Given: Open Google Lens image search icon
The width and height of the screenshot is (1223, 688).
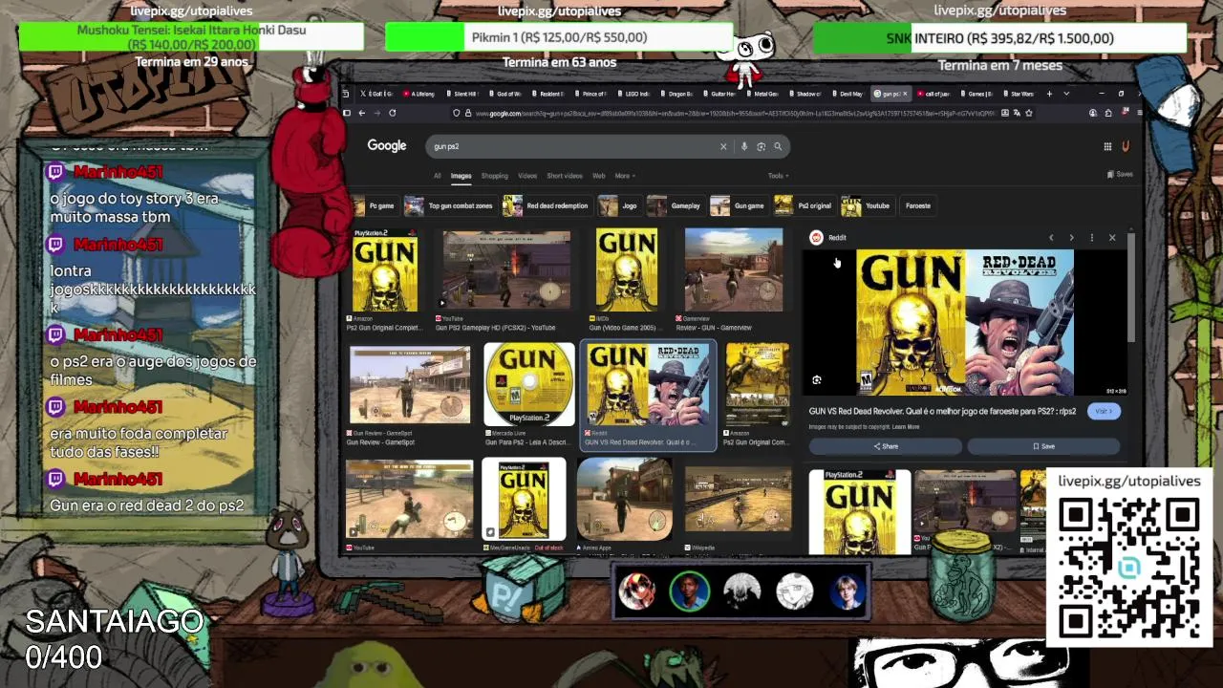Looking at the screenshot, I should tap(761, 146).
